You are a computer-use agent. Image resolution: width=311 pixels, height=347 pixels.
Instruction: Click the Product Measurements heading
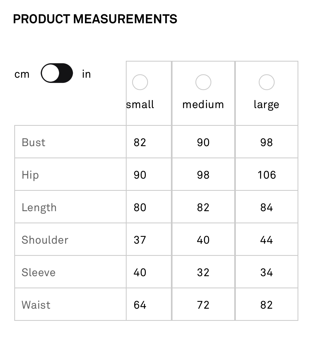95,19
